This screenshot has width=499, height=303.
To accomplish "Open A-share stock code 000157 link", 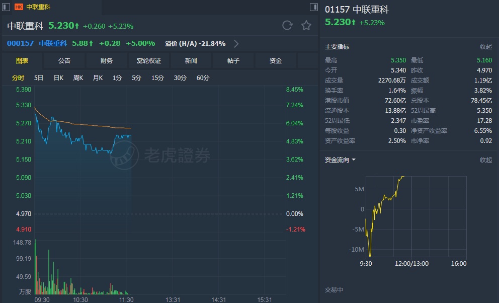I will tap(21, 43).
